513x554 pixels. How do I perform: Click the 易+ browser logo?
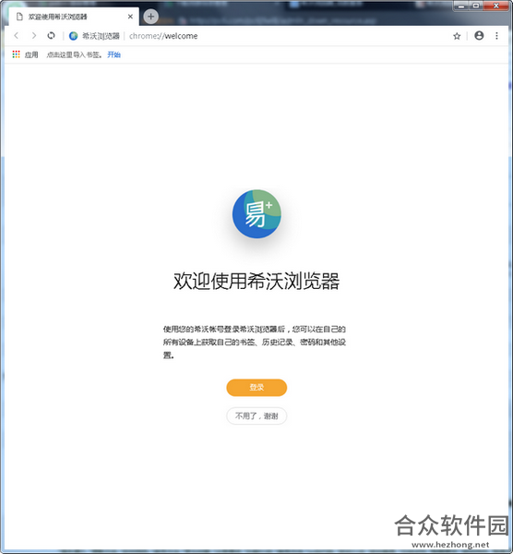256,214
